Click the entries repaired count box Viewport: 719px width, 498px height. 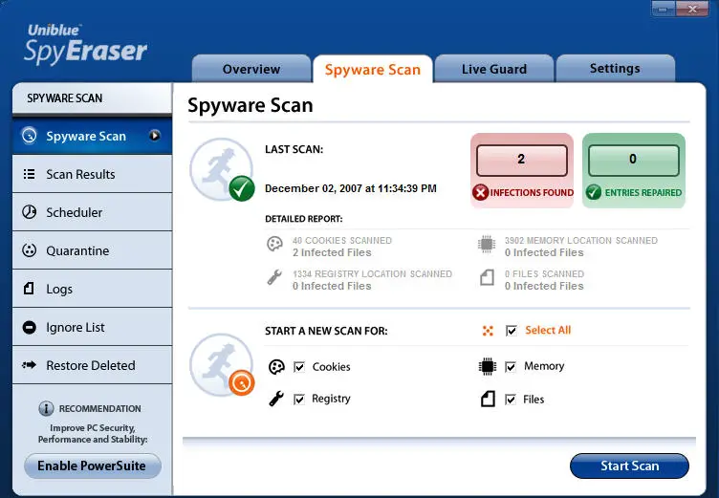[634, 160]
